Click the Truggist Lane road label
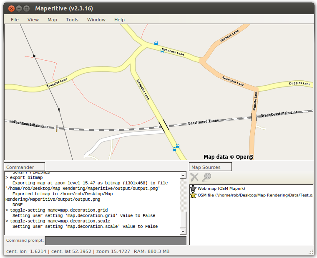The image size is (317, 258). [57, 83]
